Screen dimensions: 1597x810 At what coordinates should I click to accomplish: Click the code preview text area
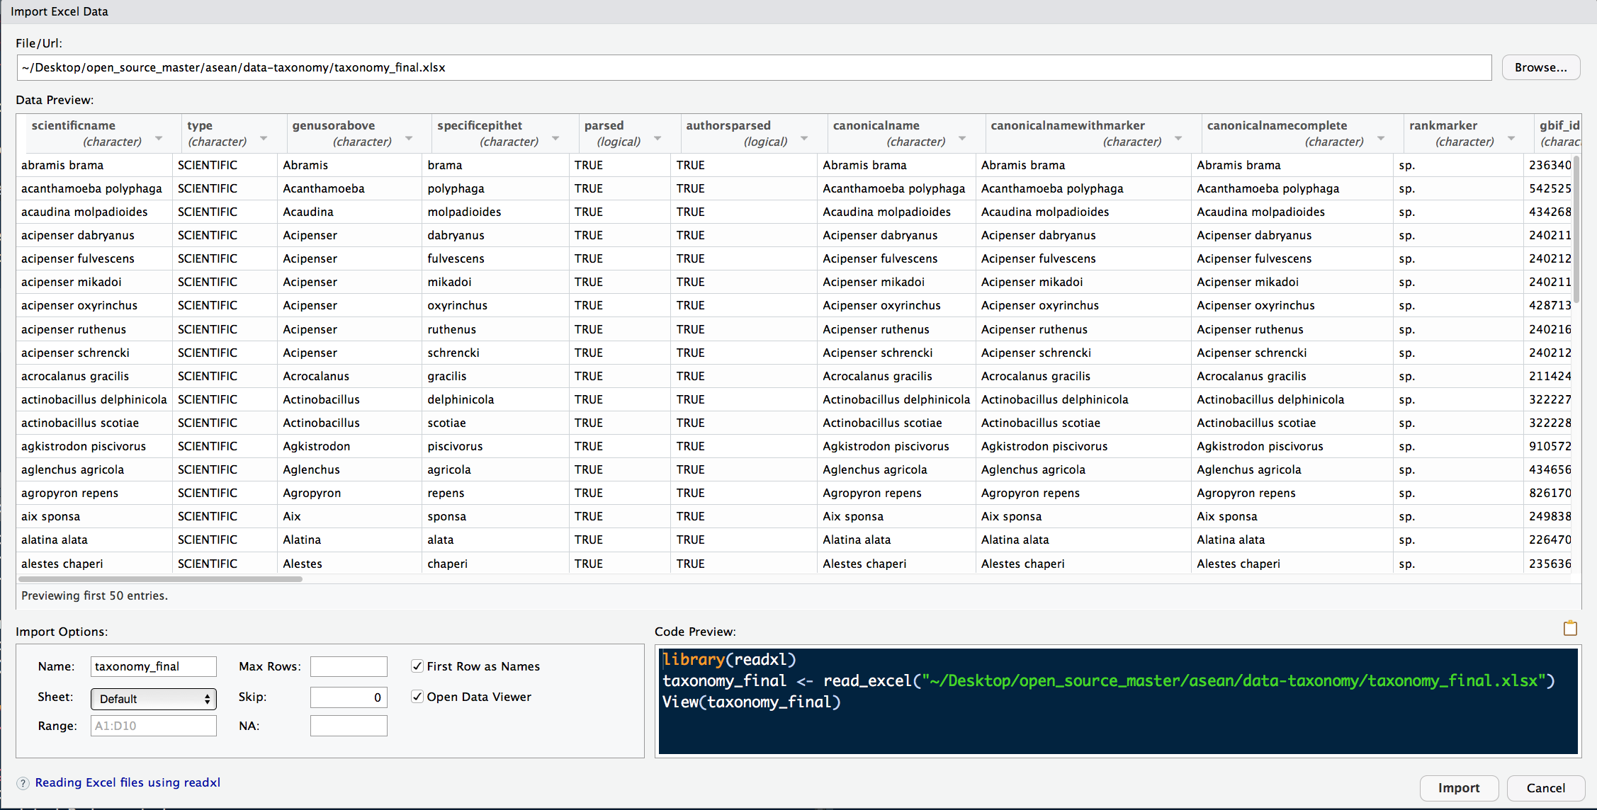click(1118, 701)
